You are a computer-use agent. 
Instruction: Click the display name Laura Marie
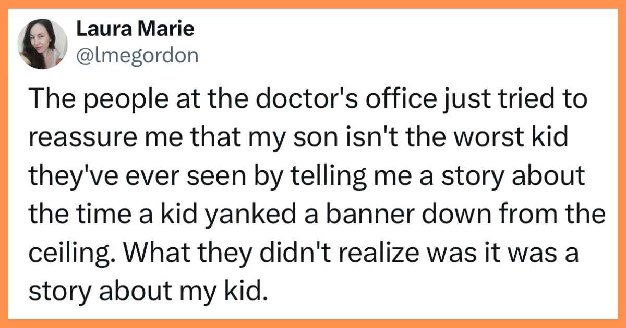point(135,29)
